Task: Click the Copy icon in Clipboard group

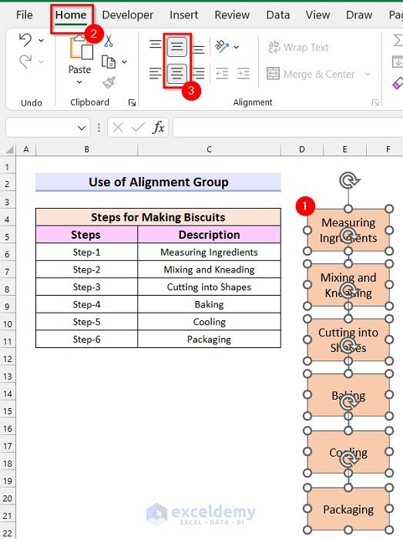Action: pos(109,62)
